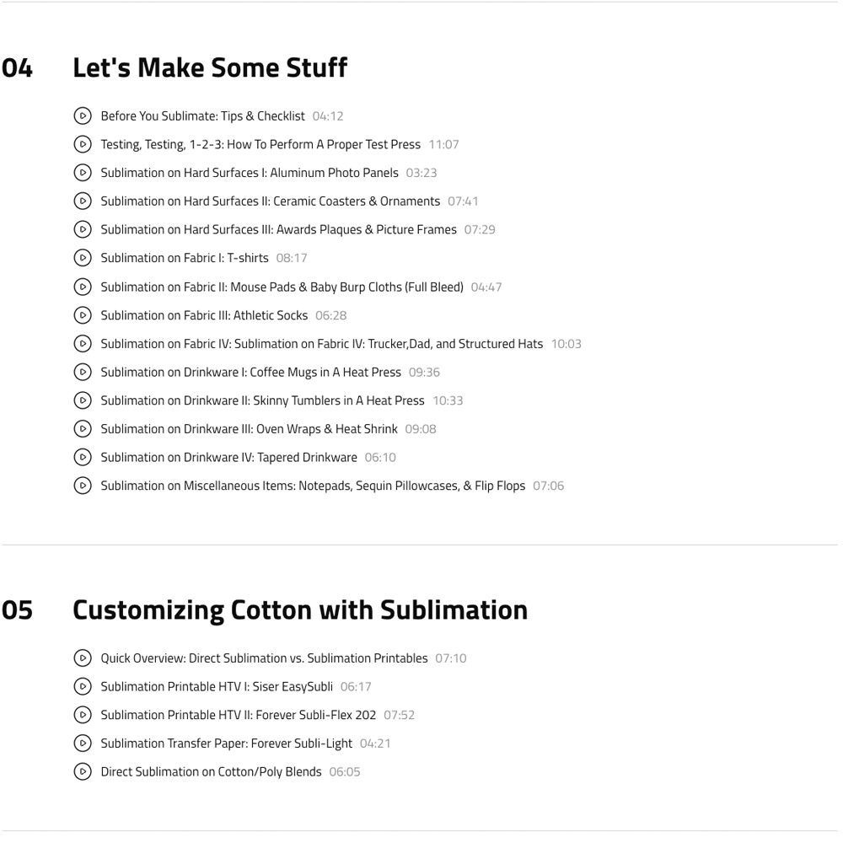Open Sublimation Transfer Paper Forever Subli-Light lesson
This screenshot has height=843, width=843.
pos(226,744)
